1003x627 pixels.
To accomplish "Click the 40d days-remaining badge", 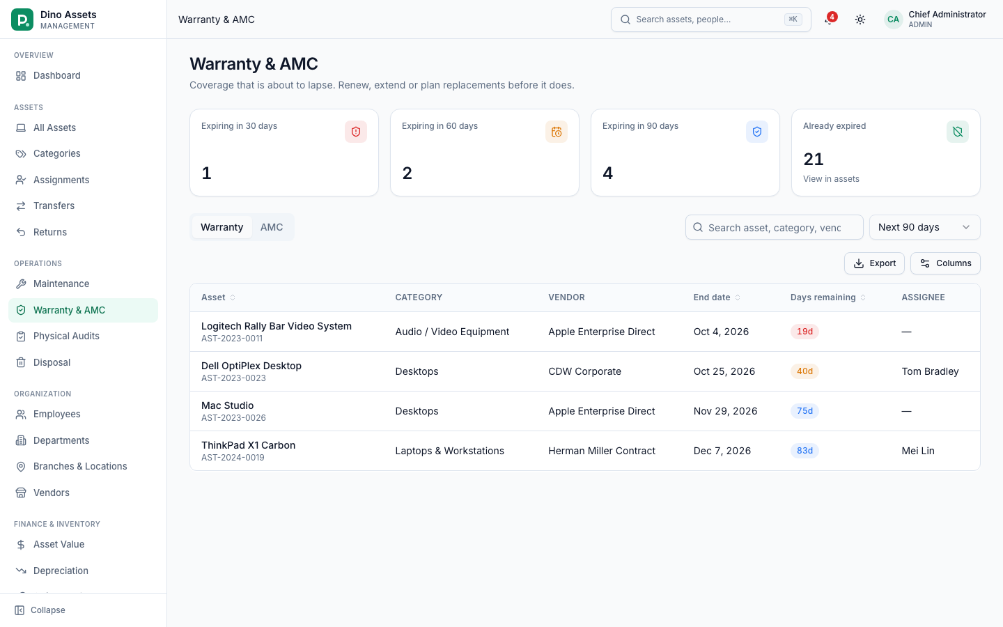I will 804,371.
